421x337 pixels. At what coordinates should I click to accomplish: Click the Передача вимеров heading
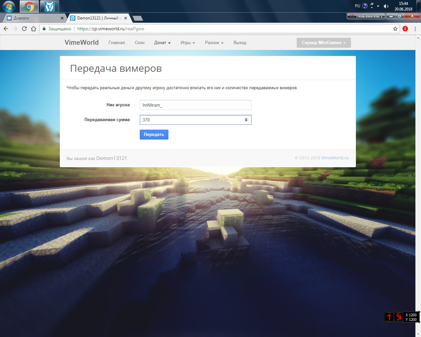(x=116, y=68)
